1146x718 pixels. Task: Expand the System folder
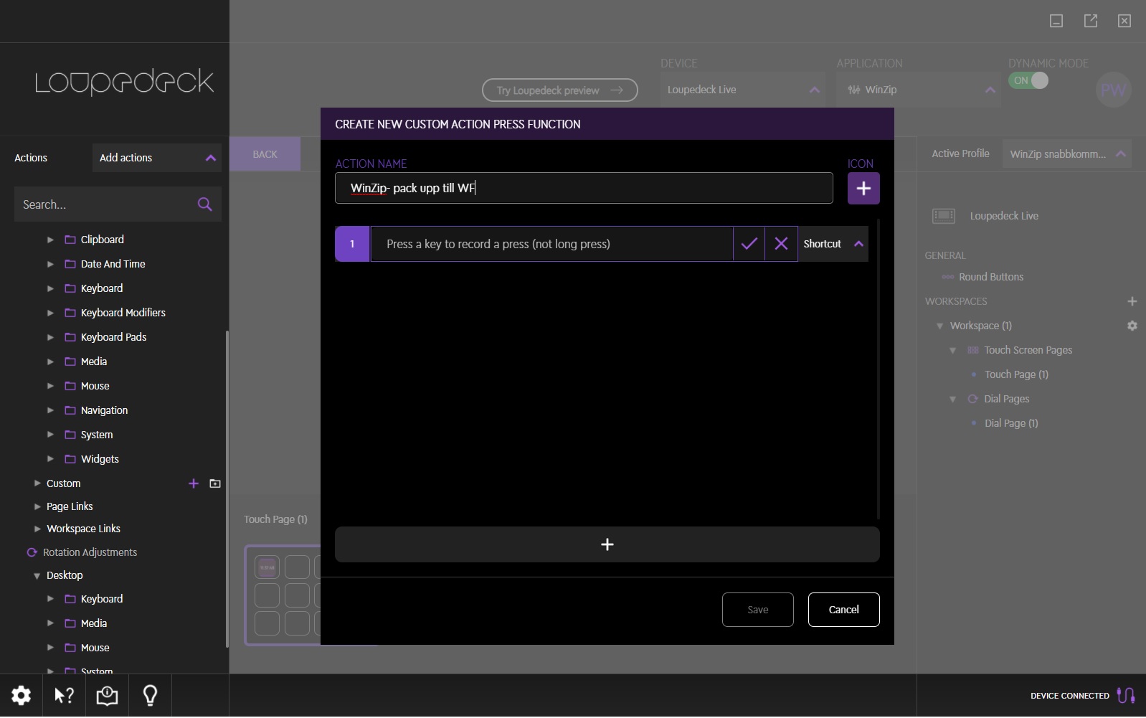[x=50, y=435]
